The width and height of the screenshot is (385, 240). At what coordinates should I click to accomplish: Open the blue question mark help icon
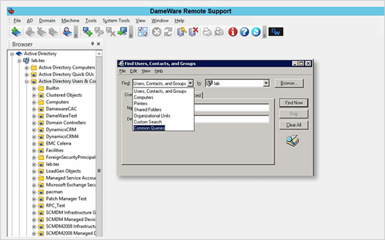[x=244, y=32]
